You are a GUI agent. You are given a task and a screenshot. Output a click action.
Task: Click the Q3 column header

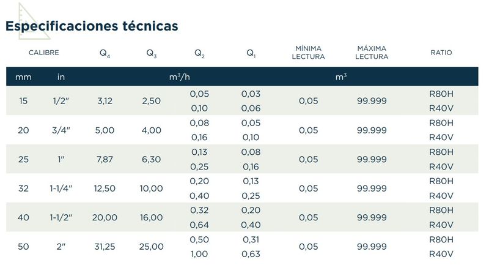tap(152, 53)
